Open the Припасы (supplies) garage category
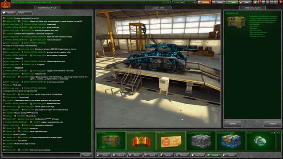This screenshot has height=159, width=283. click(x=182, y=155)
